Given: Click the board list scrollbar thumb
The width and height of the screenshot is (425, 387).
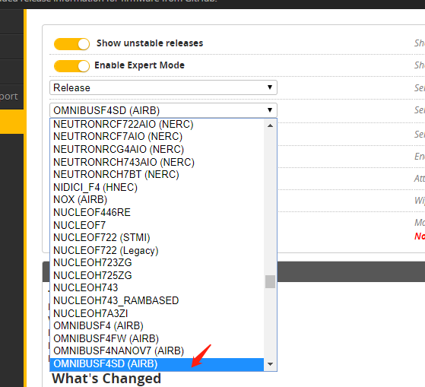Looking at the screenshot, I should click(x=270, y=281).
